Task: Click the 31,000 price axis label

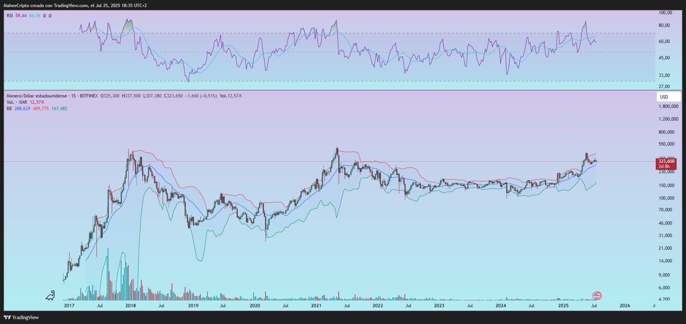Action: 665,236
